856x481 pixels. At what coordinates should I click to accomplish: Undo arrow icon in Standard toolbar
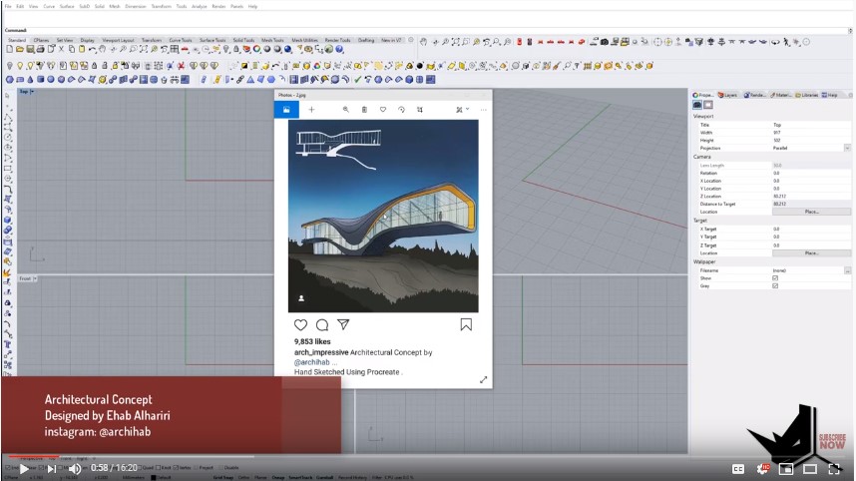click(92, 49)
